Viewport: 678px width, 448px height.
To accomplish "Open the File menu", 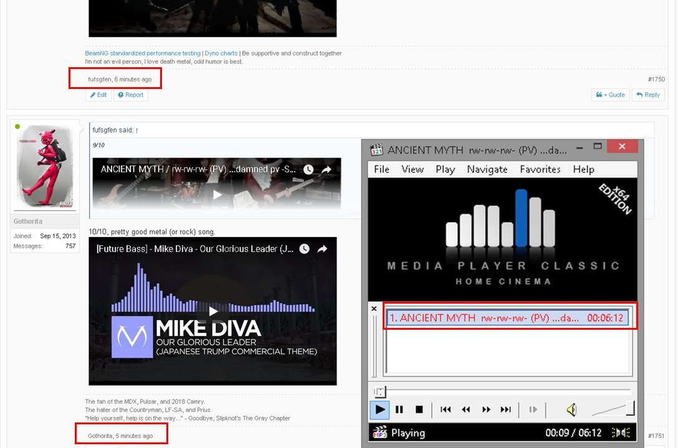I will (381, 170).
